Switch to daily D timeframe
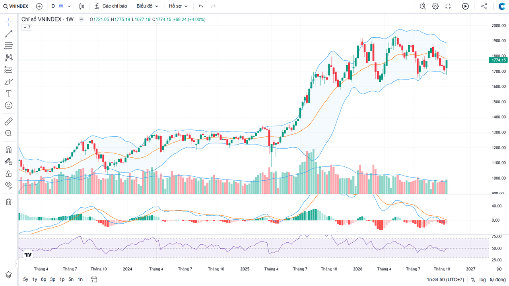This screenshot has width=509, height=286. coord(53,6)
